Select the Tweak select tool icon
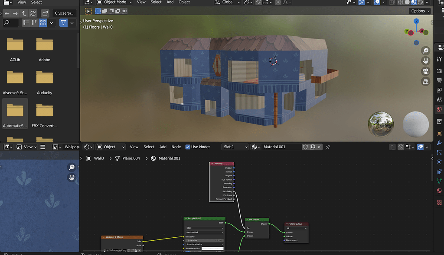 click(88, 11)
